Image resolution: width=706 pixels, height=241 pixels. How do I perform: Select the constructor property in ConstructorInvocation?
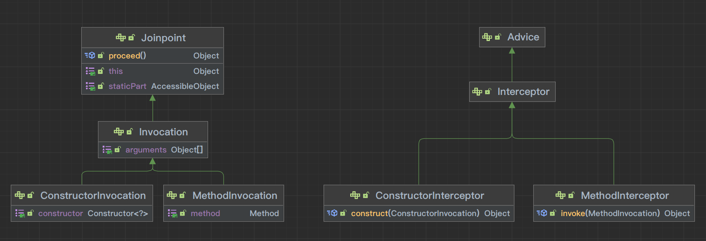[61, 214]
